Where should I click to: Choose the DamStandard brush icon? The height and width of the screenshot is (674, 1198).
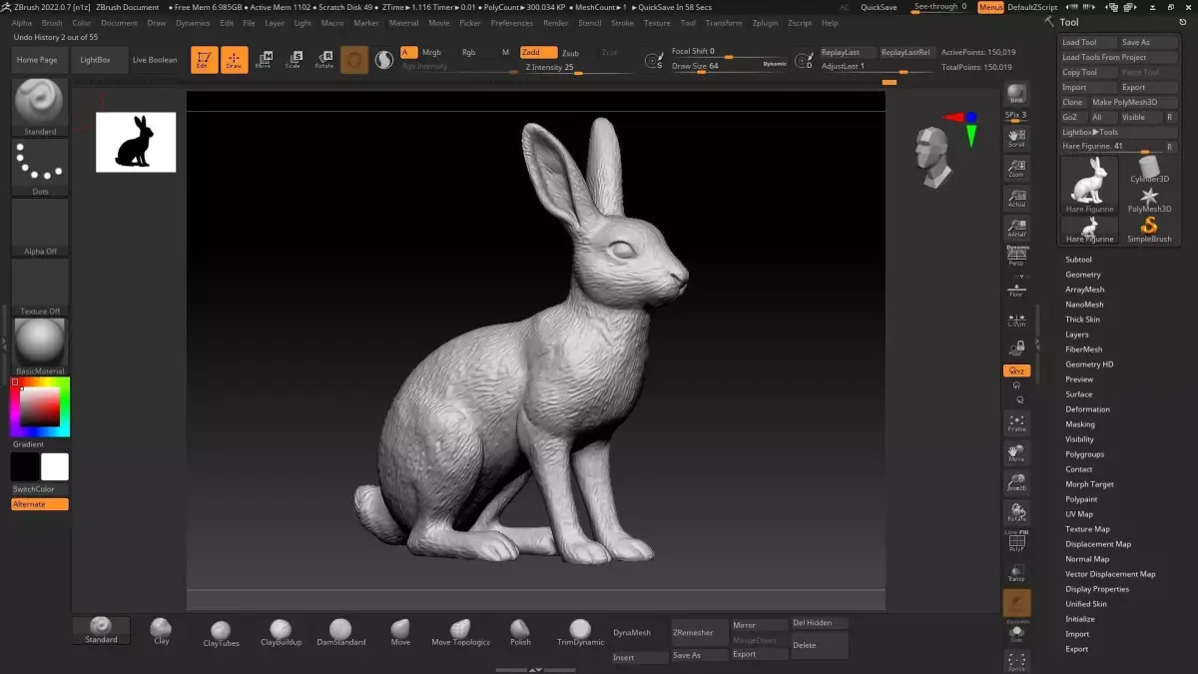pyautogui.click(x=340, y=630)
